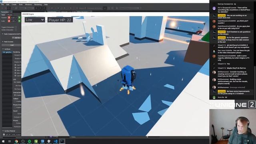Open the Create menu
The image size is (256, 144).
14,4
